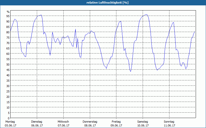This screenshot has width=206, height=128.
Task: Click the y-axis value '80'
Action: click(8, 32)
